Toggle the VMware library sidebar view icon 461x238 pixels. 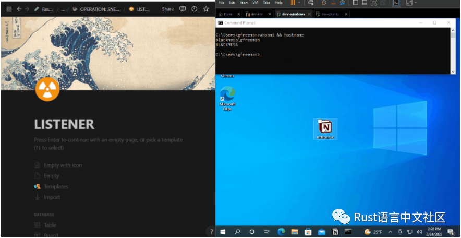click(x=355, y=3)
